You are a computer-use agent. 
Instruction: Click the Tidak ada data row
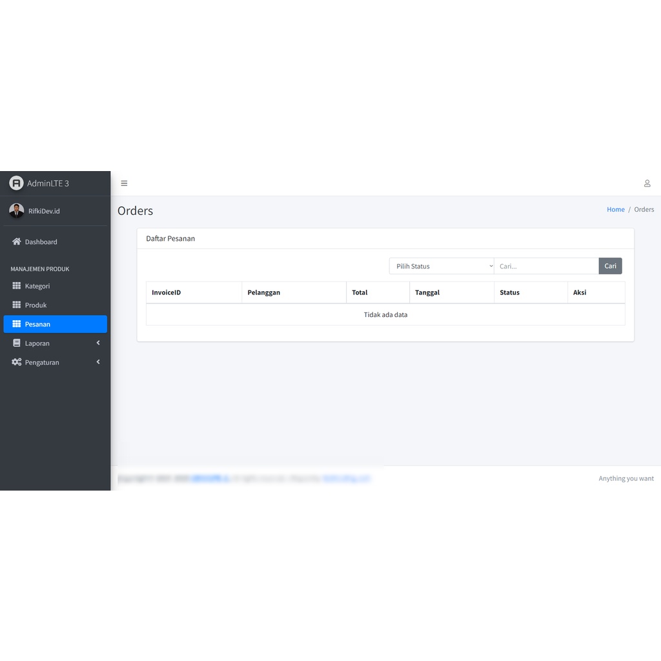click(x=386, y=314)
